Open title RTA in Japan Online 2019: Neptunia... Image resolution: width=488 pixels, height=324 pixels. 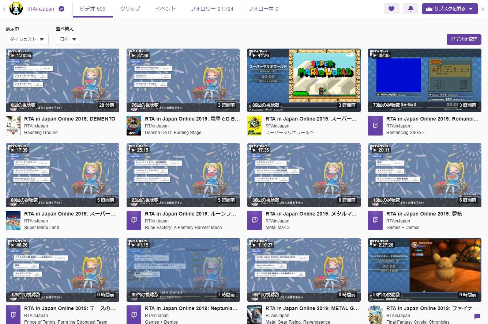(x=191, y=308)
